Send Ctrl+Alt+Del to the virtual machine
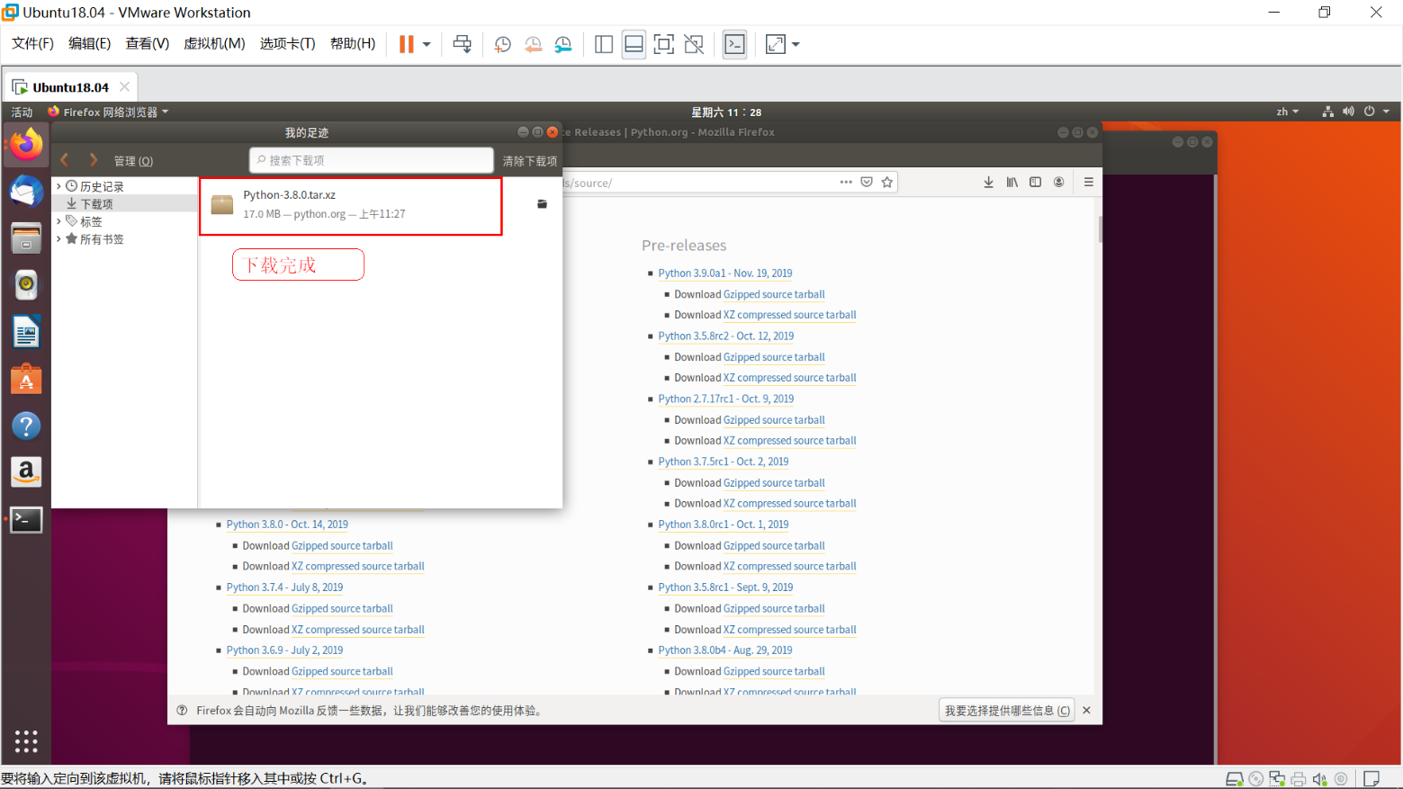 463,44
